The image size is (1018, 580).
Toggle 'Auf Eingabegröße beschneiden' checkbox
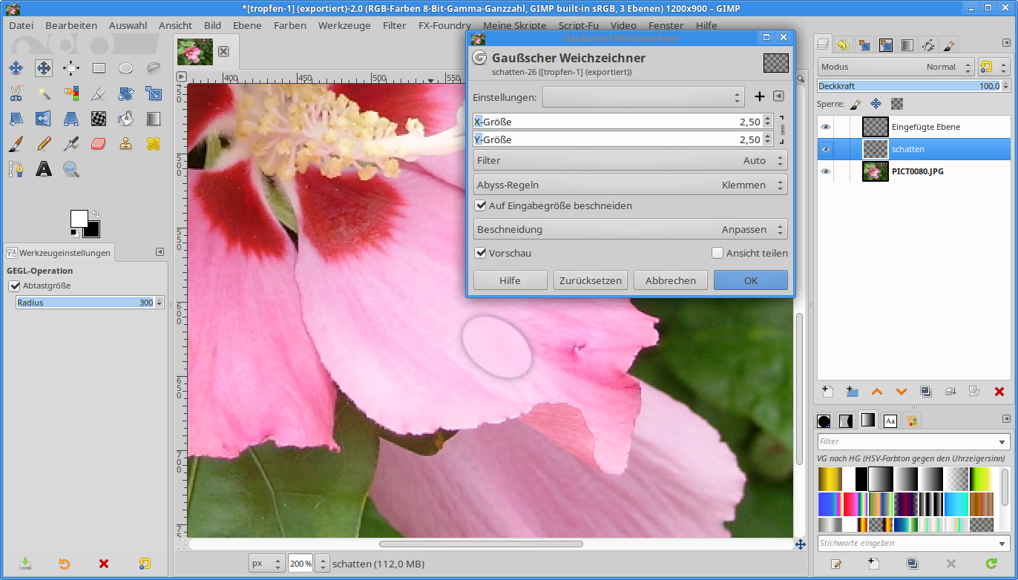481,205
